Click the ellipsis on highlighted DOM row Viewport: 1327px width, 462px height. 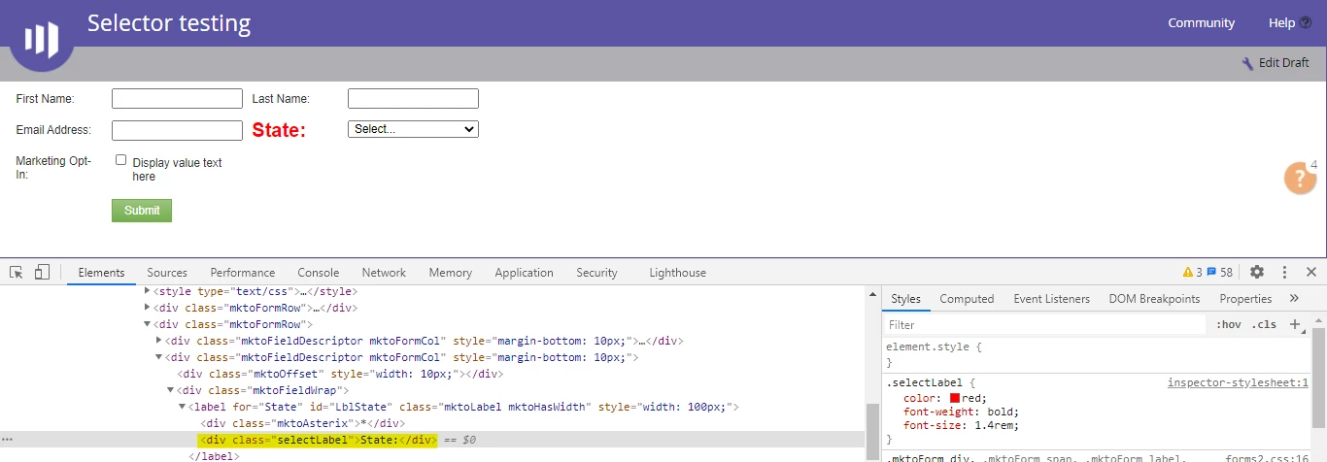click(8, 440)
